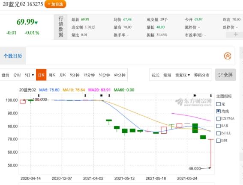The height and width of the screenshot is (185, 243).
Task: Select the 月K tab
Action: click(x=63, y=75)
